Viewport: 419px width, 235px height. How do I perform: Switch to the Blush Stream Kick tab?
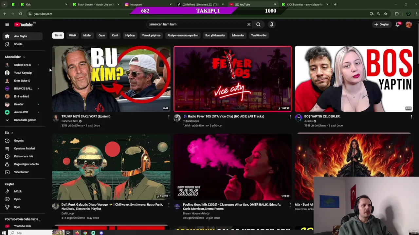pyautogui.click(x=96, y=5)
